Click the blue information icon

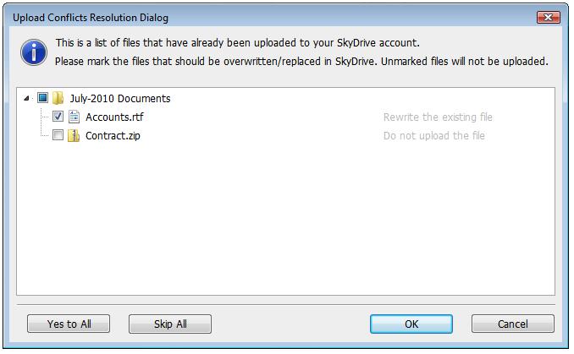point(34,52)
